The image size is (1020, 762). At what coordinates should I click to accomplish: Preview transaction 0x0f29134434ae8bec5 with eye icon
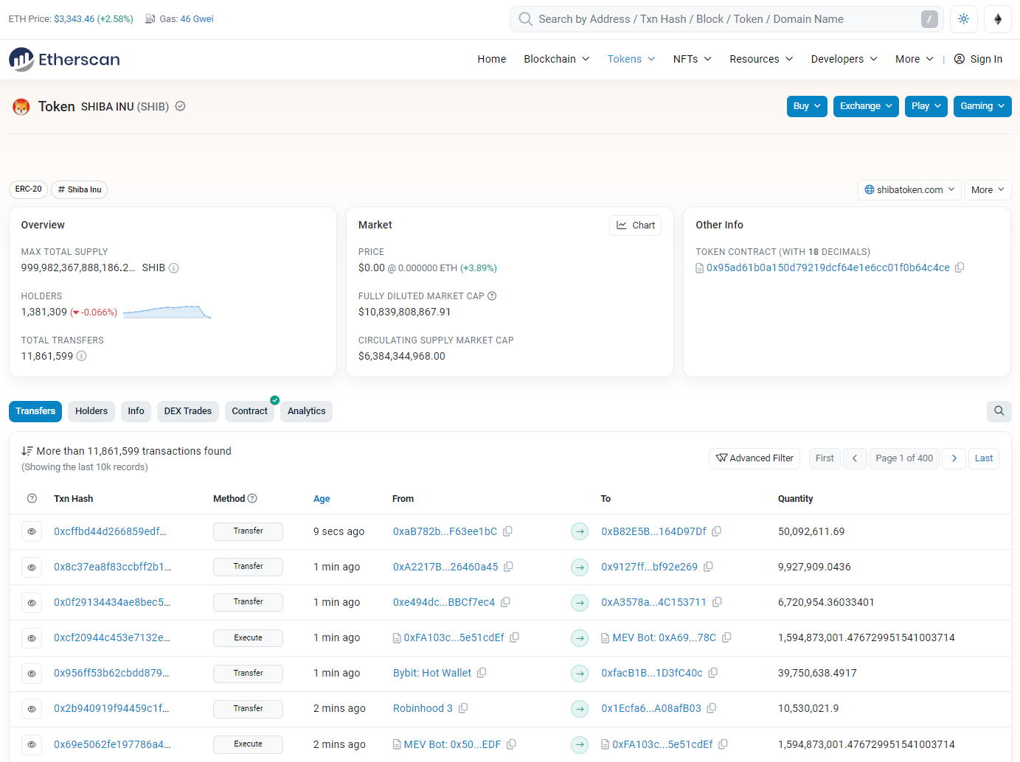pos(32,603)
